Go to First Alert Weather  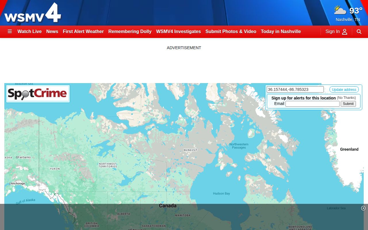83,32
